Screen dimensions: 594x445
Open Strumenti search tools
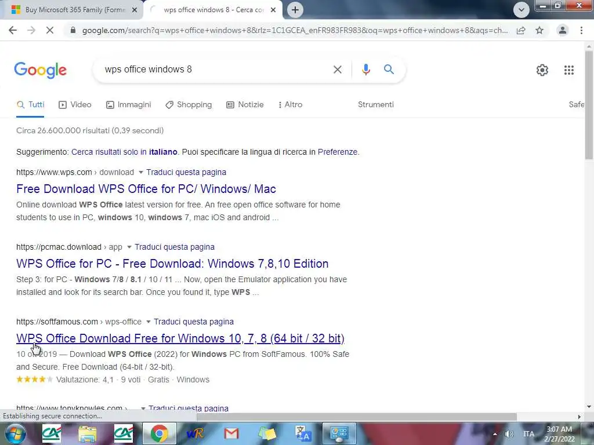376,105
